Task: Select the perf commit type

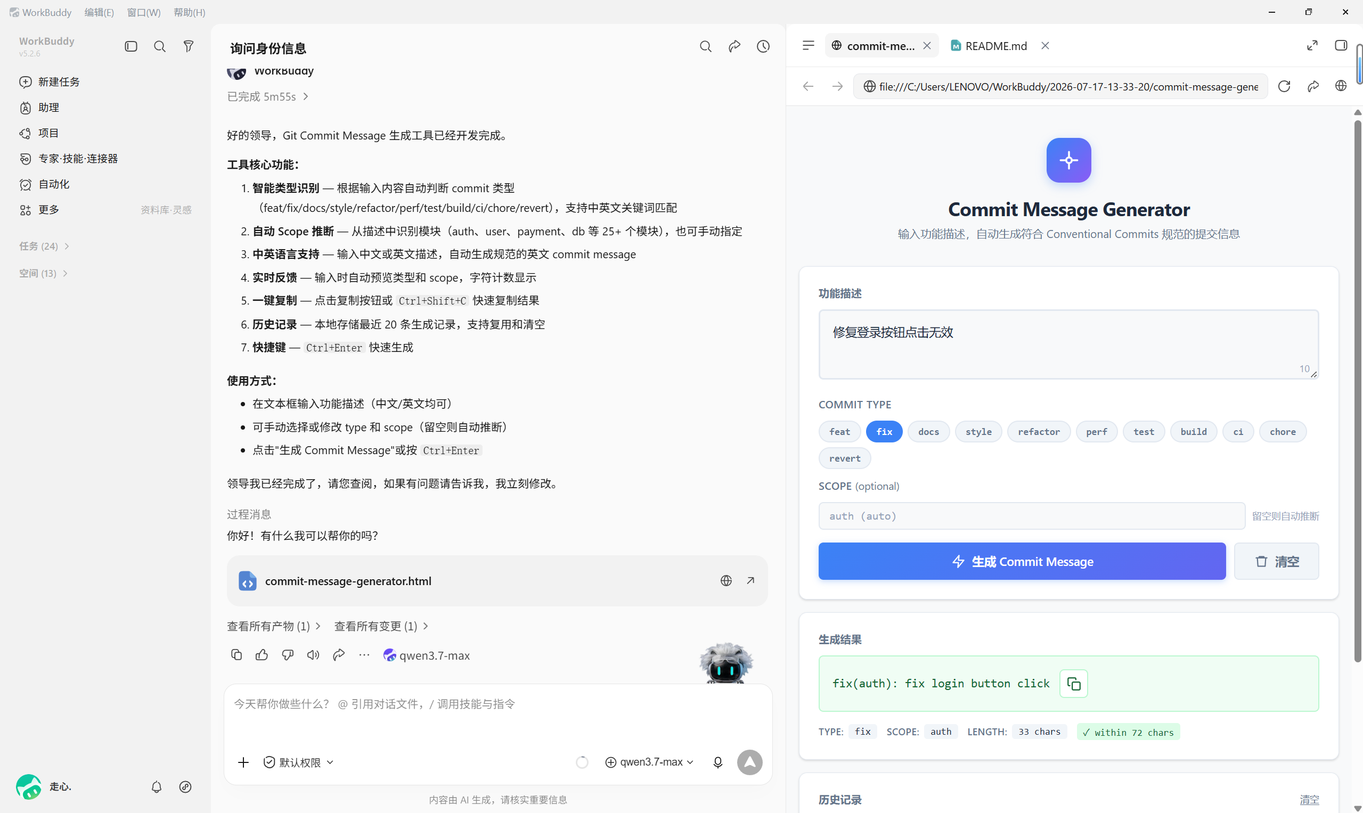Action: (1097, 432)
